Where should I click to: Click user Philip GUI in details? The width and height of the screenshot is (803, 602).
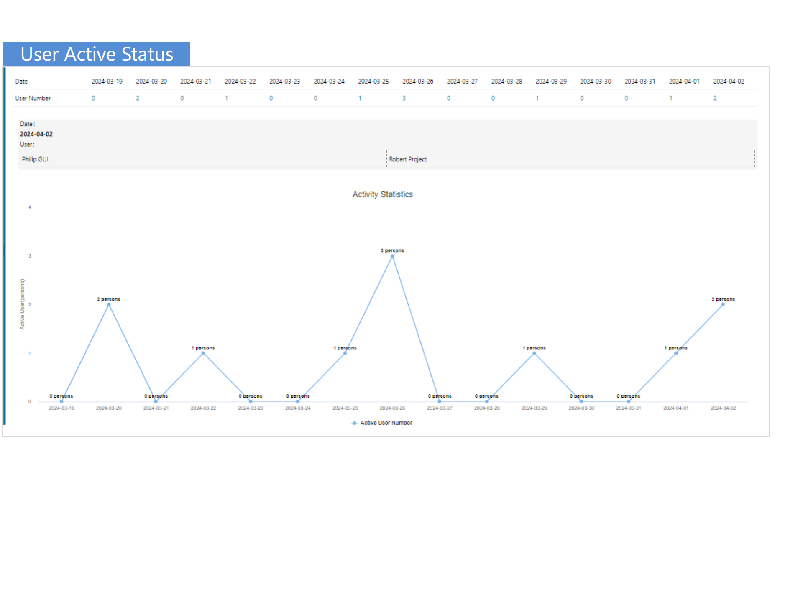(35, 159)
